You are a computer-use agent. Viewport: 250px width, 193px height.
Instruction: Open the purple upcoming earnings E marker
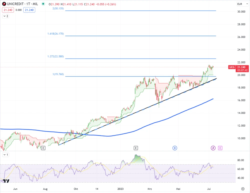point(220,148)
